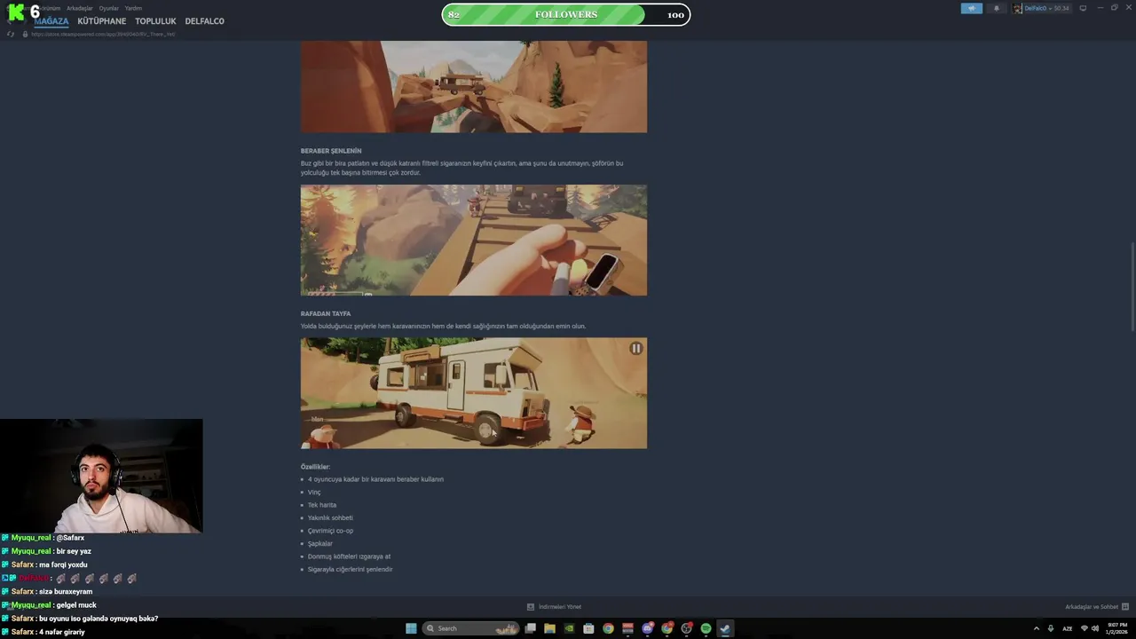Go to the DELFALCO profile tab
The height and width of the screenshot is (639, 1136).
204,21
